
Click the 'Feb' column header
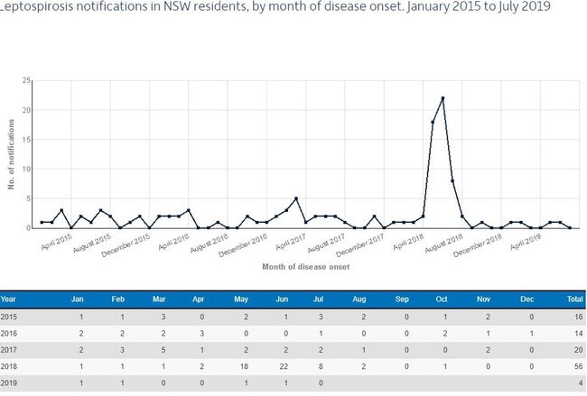[x=118, y=299]
